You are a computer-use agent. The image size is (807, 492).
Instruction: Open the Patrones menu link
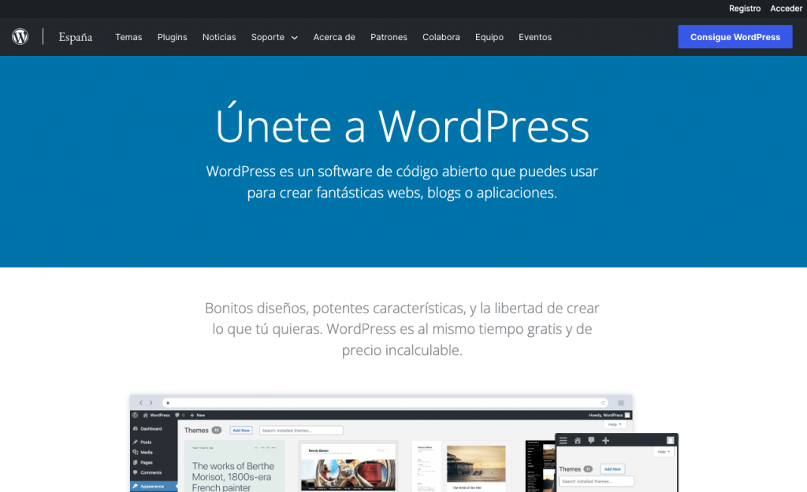coord(389,37)
